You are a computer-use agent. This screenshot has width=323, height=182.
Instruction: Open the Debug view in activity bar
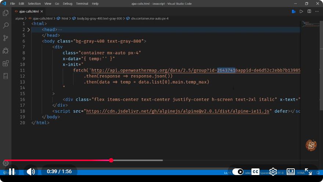tap(6, 51)
